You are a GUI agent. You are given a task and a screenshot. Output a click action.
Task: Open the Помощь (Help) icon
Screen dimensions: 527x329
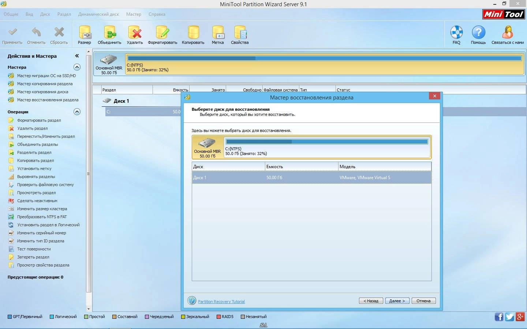tap(478, 35)
